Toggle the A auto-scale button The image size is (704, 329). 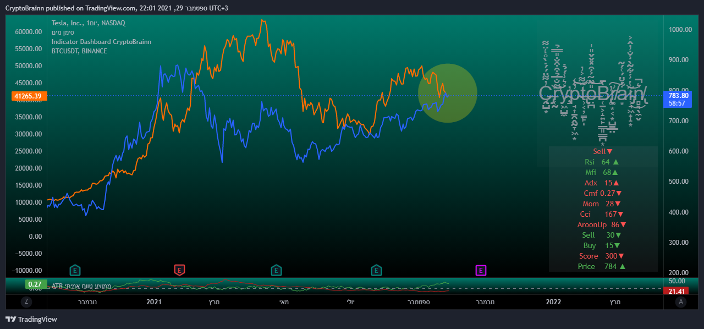click(681, 301)
